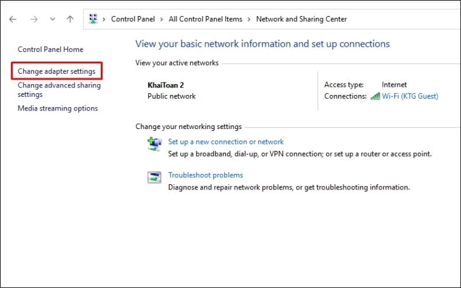Image resolution: width=461 pixels, height=288 pixels.
Task: Click the Control Panel icon in address bar
Action: 93,19
